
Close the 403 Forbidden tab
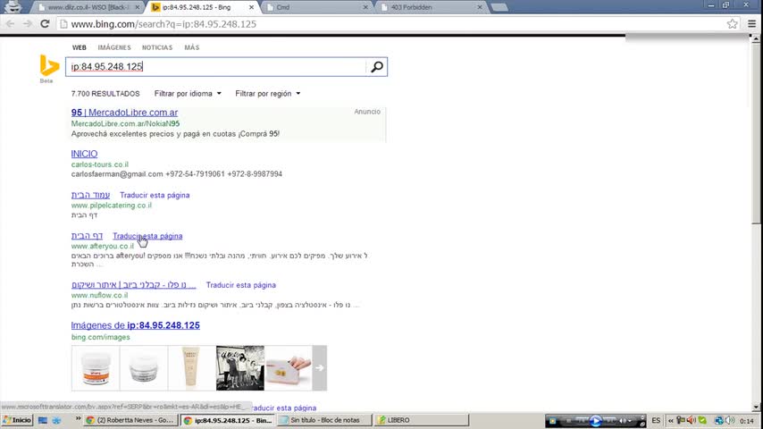point(479,7)
